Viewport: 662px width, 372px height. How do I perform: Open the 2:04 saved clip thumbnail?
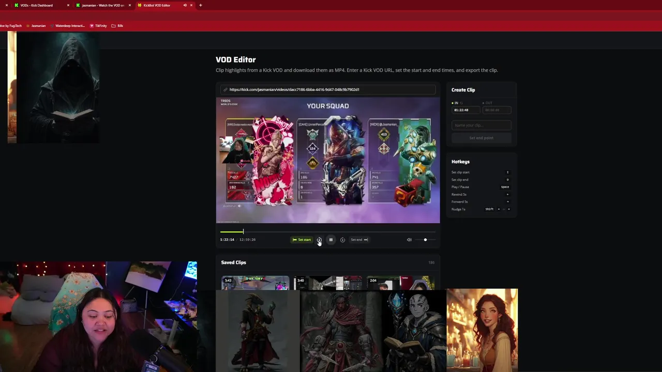[400, 283]
